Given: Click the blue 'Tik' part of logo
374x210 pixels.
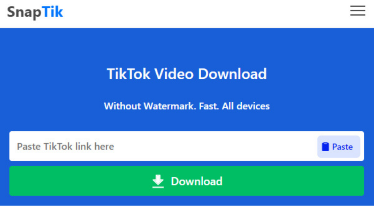Looking at the screenshot, I should 53,11.
